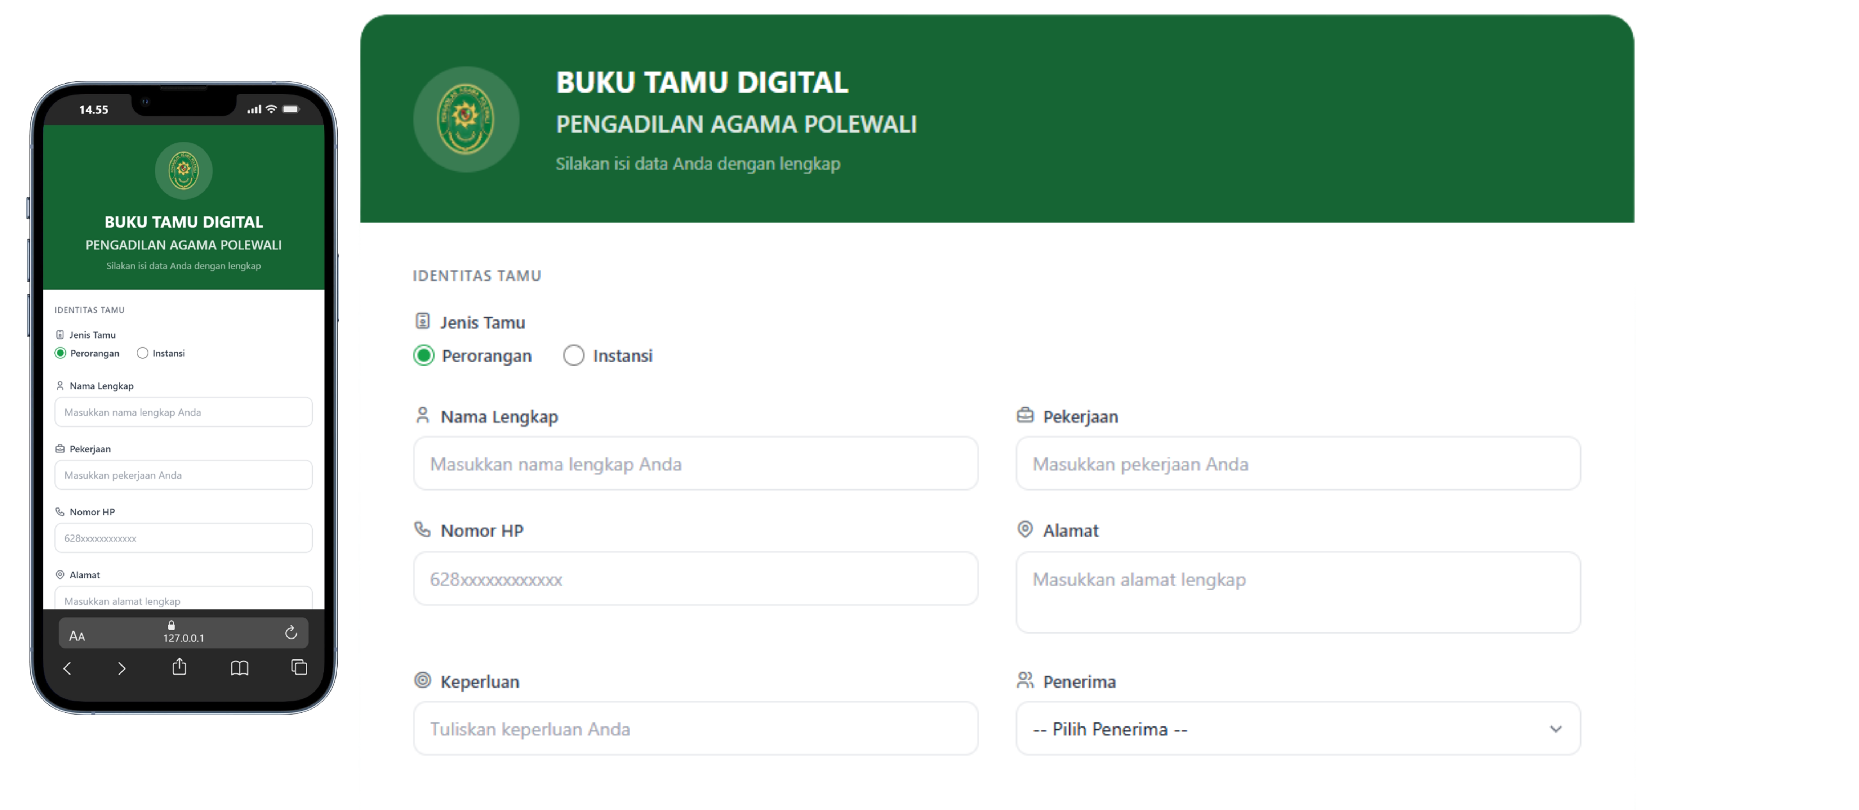Tap the Wi-Fi icon in phone status bar
Viewport: 1859px width, 810px height.
click(x=271, y=109)
